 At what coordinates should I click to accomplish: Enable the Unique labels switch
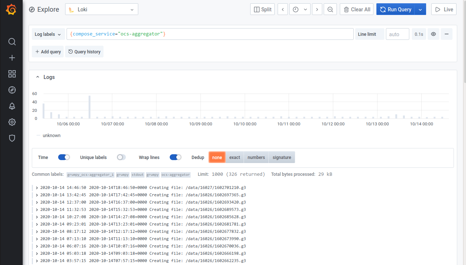[x=121, y=157]
